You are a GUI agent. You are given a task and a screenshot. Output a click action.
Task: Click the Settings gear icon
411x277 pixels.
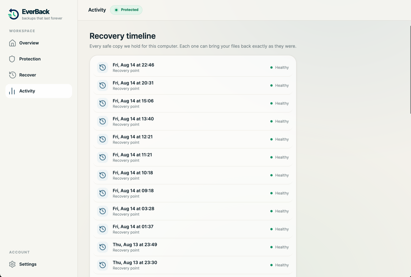[12, 264]
